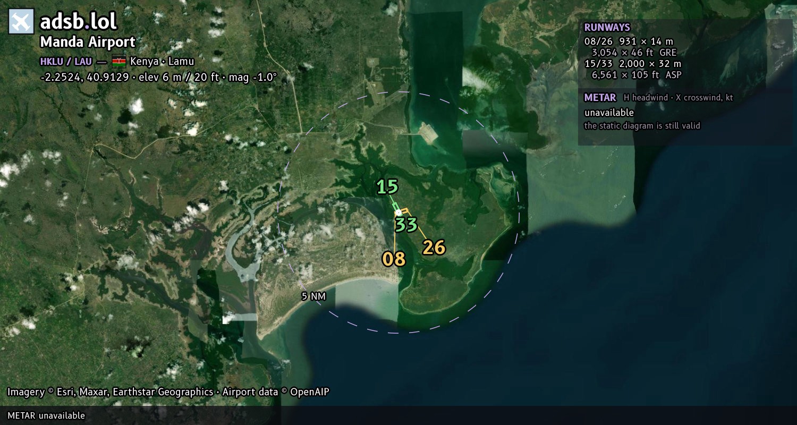
Task: Click the 15/33 2,000 × 32 m row
Action: point(633,64)
